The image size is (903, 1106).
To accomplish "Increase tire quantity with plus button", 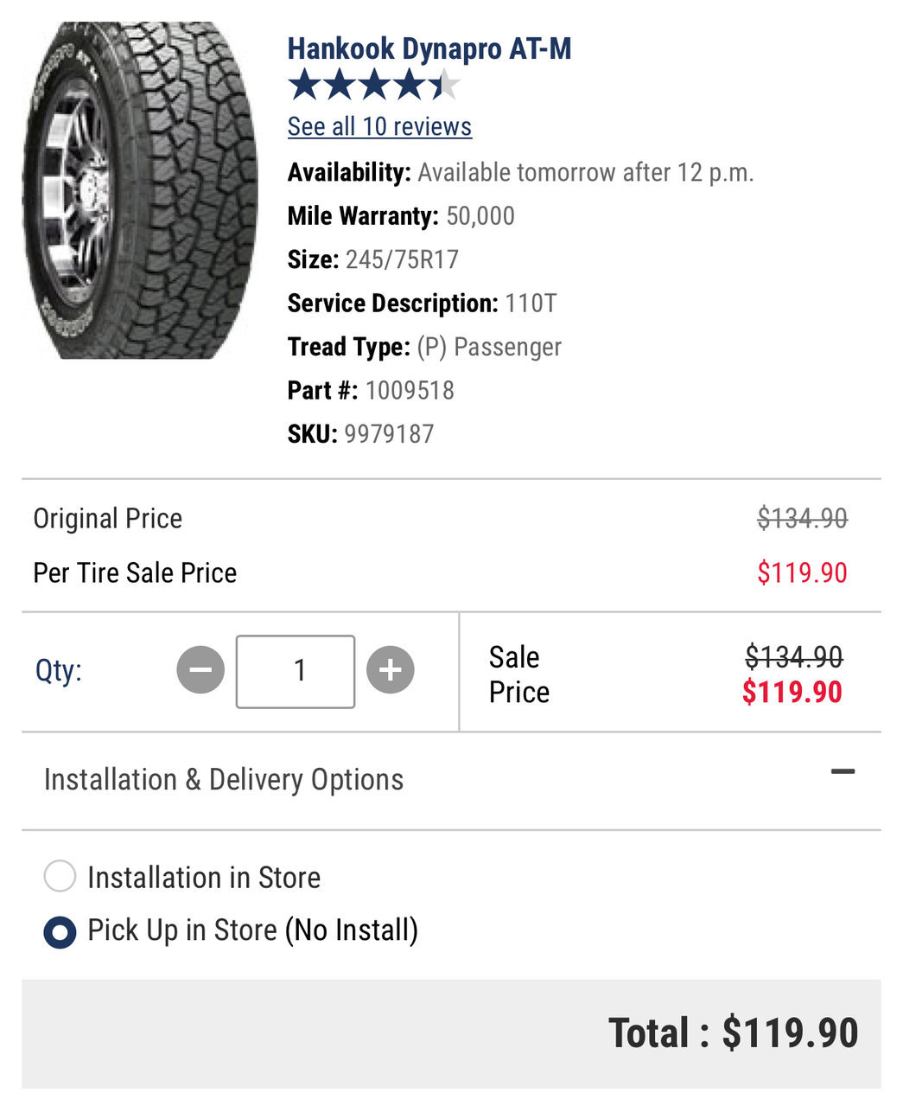I will 391,670.
